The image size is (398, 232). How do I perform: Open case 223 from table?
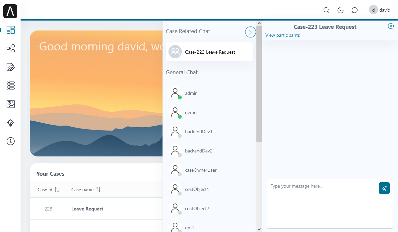(x=96, y=209)
